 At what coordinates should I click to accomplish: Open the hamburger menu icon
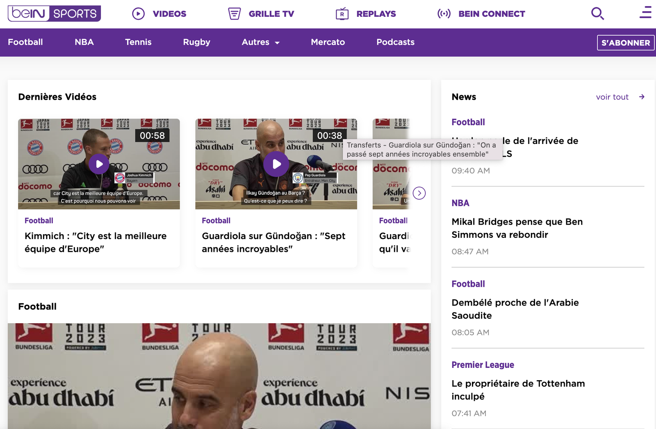645,13
